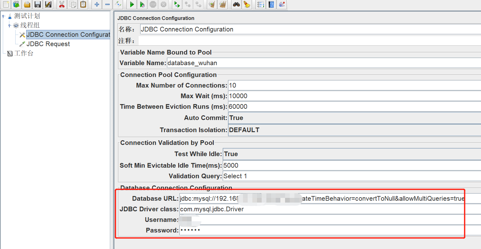The image size is (481, 249).
Task: Click the last toolbar icon
Action: [282, 4]
